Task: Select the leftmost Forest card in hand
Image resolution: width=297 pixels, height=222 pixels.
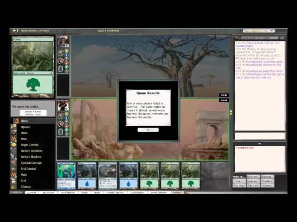Action: coord(149,176)
